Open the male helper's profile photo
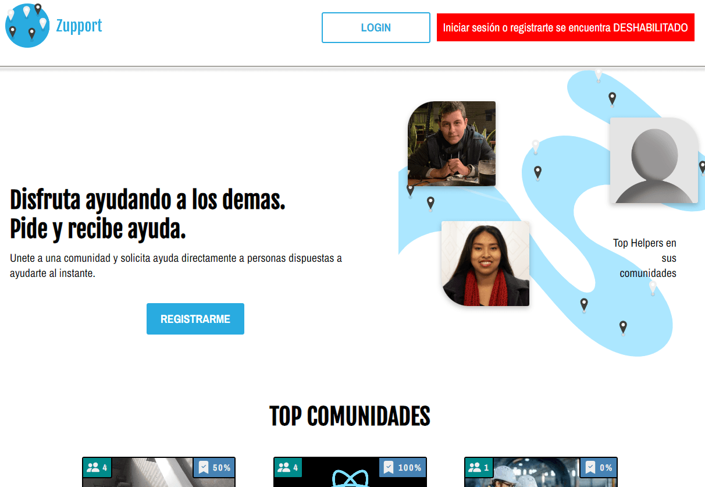The width and height of the screenshot is (705, 487). 452,144
